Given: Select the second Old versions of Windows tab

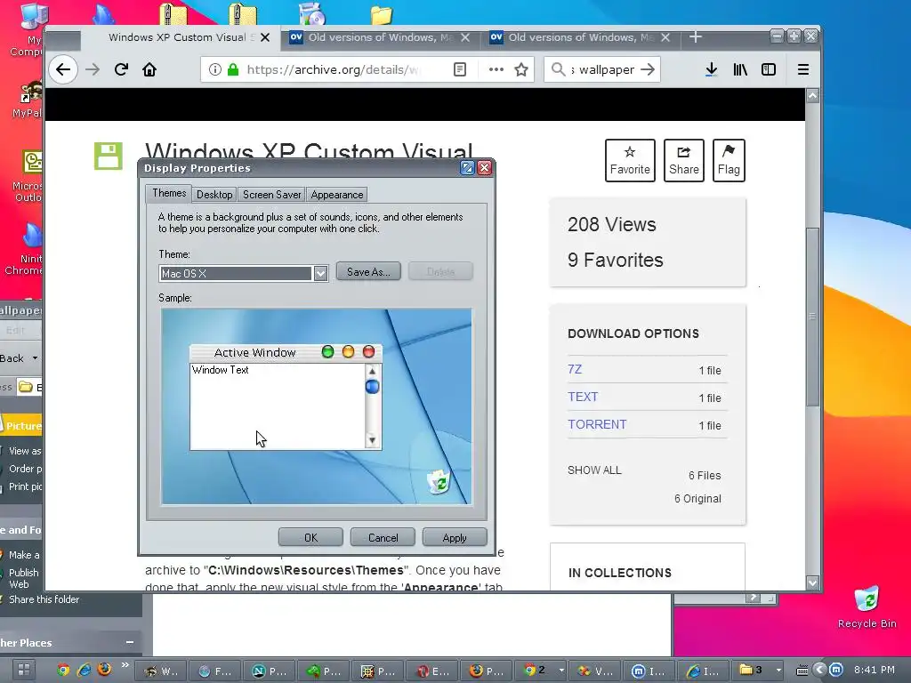Looking at the screenshot, I should point(581,37).
